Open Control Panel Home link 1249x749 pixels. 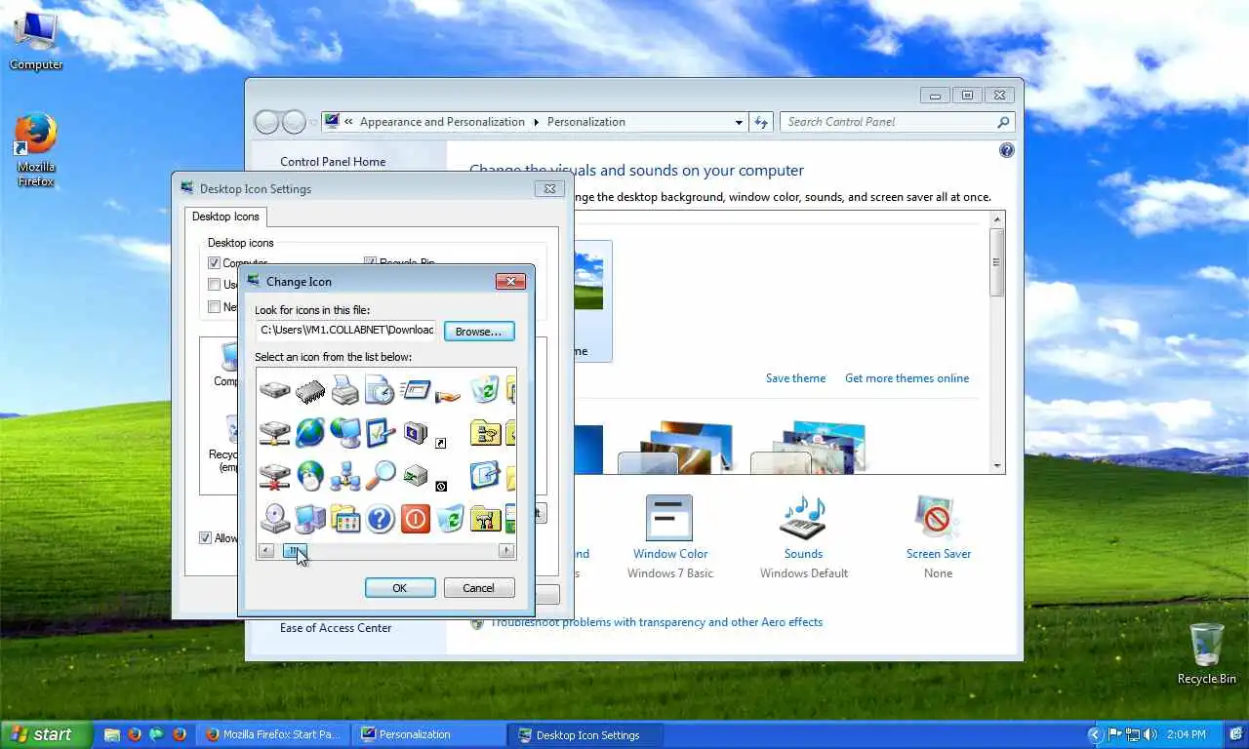333,162
